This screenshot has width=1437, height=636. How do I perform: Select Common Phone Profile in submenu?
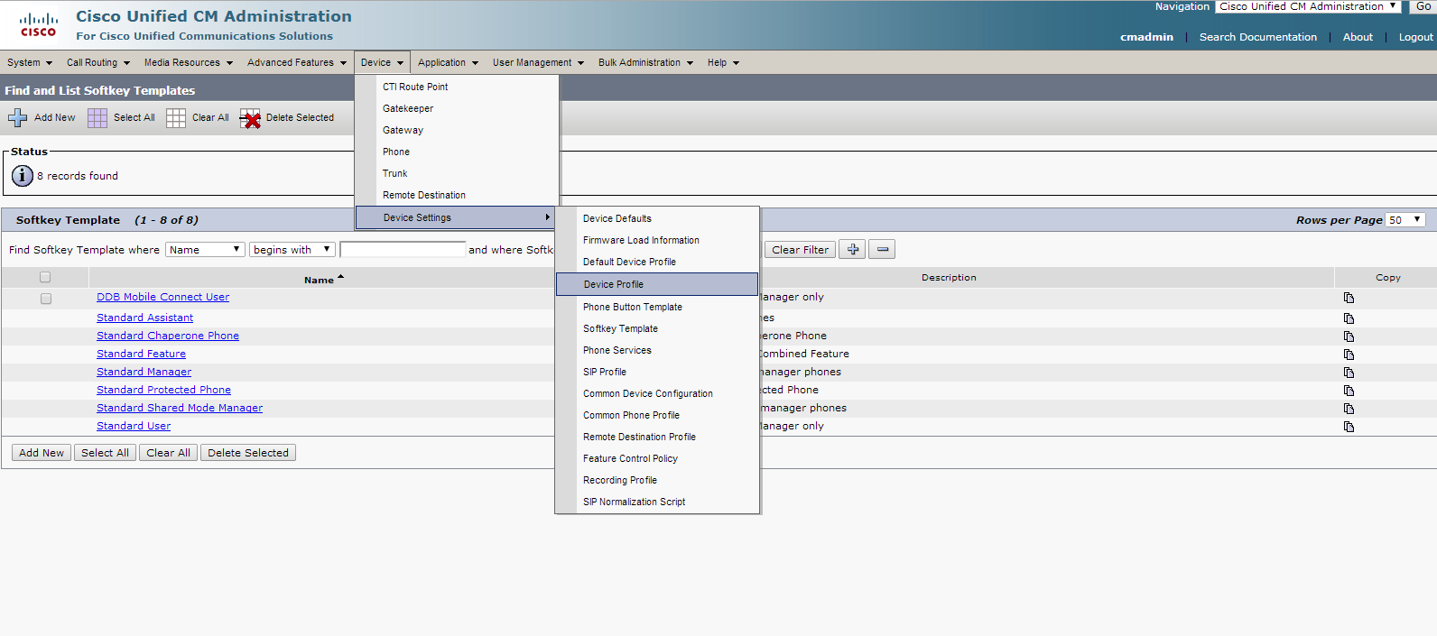(631, 415)
